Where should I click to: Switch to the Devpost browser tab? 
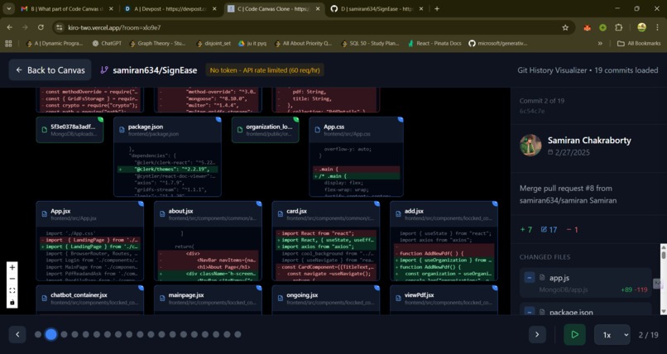[x=171, y=8]
